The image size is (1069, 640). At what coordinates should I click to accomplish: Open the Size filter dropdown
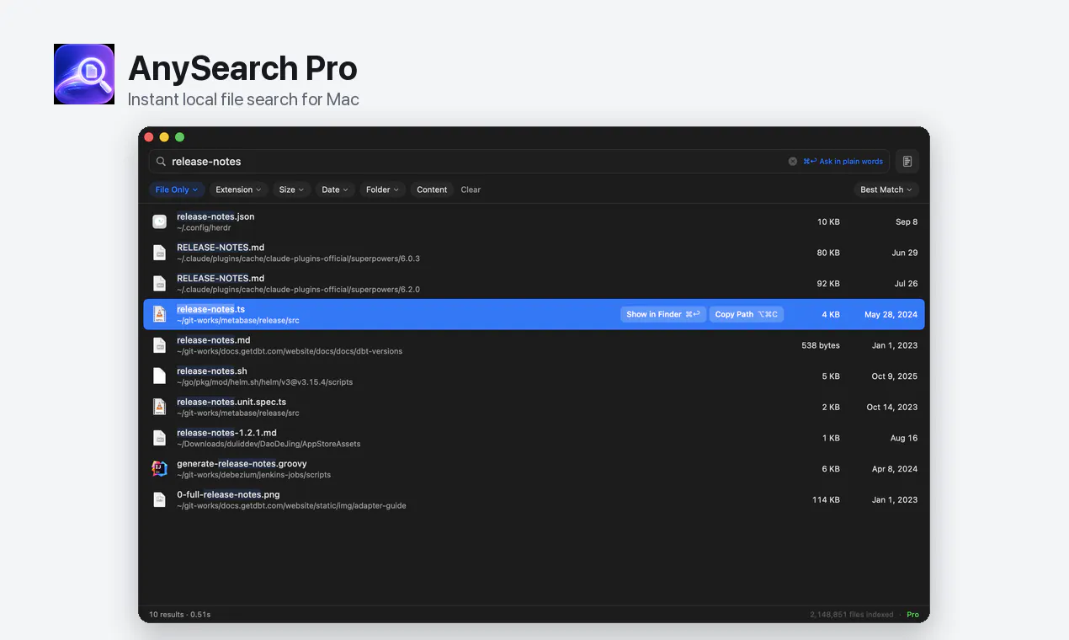(291, 189)
